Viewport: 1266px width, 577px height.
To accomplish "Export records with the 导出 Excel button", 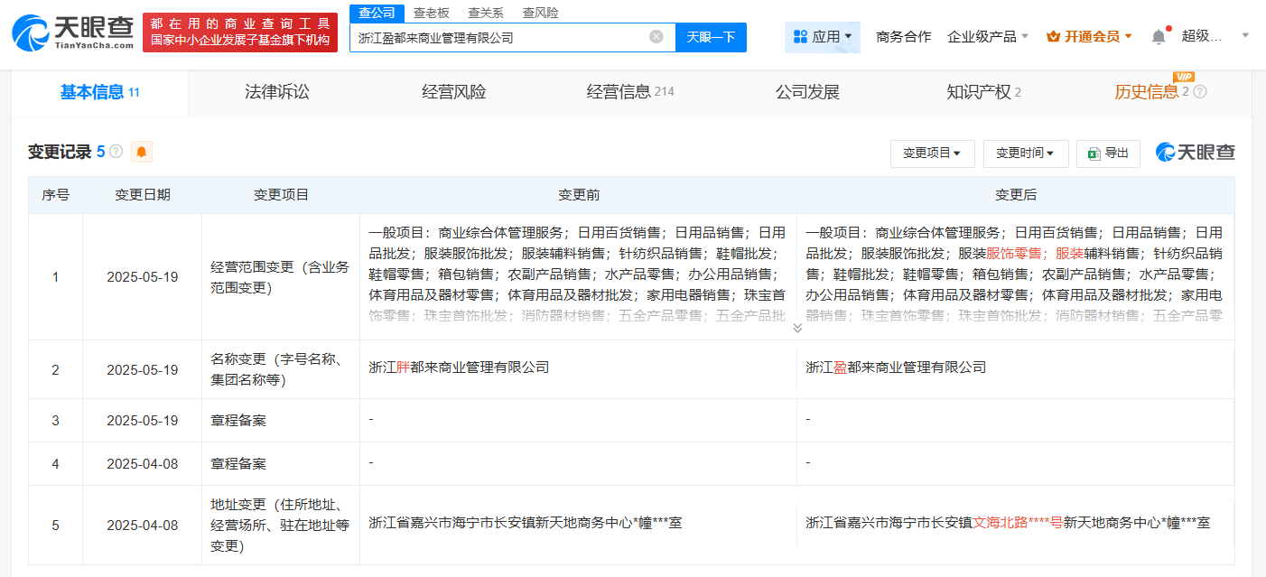I will click(x=1108, y=154).
